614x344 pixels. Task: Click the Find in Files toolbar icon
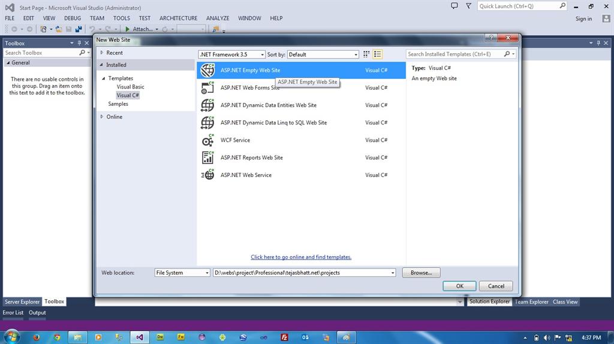(215, 29)
